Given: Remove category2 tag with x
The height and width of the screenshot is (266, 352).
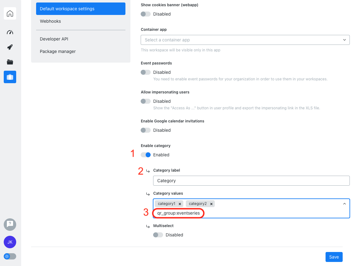Looking at the screenshot, I should 211,204.
